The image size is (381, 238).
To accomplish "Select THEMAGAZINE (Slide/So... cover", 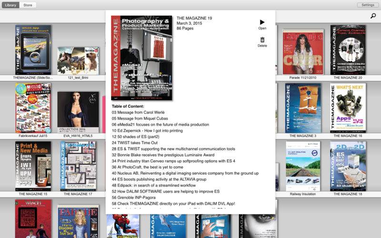I will click(x=33, y=50).
